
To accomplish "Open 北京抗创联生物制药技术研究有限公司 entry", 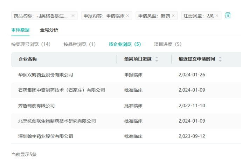I will pos(57,121).
